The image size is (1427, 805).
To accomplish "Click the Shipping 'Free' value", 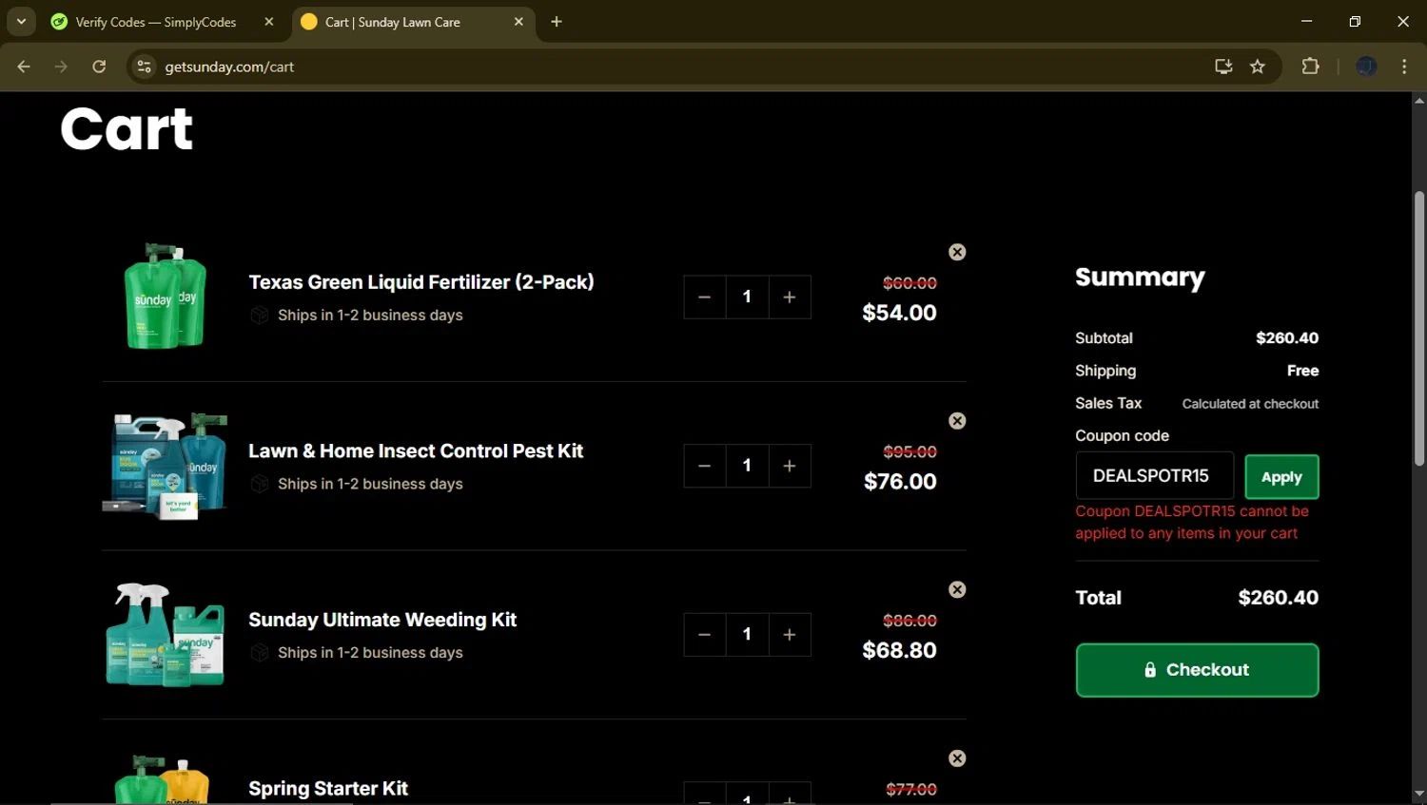I will click(x=1302, y=371).
